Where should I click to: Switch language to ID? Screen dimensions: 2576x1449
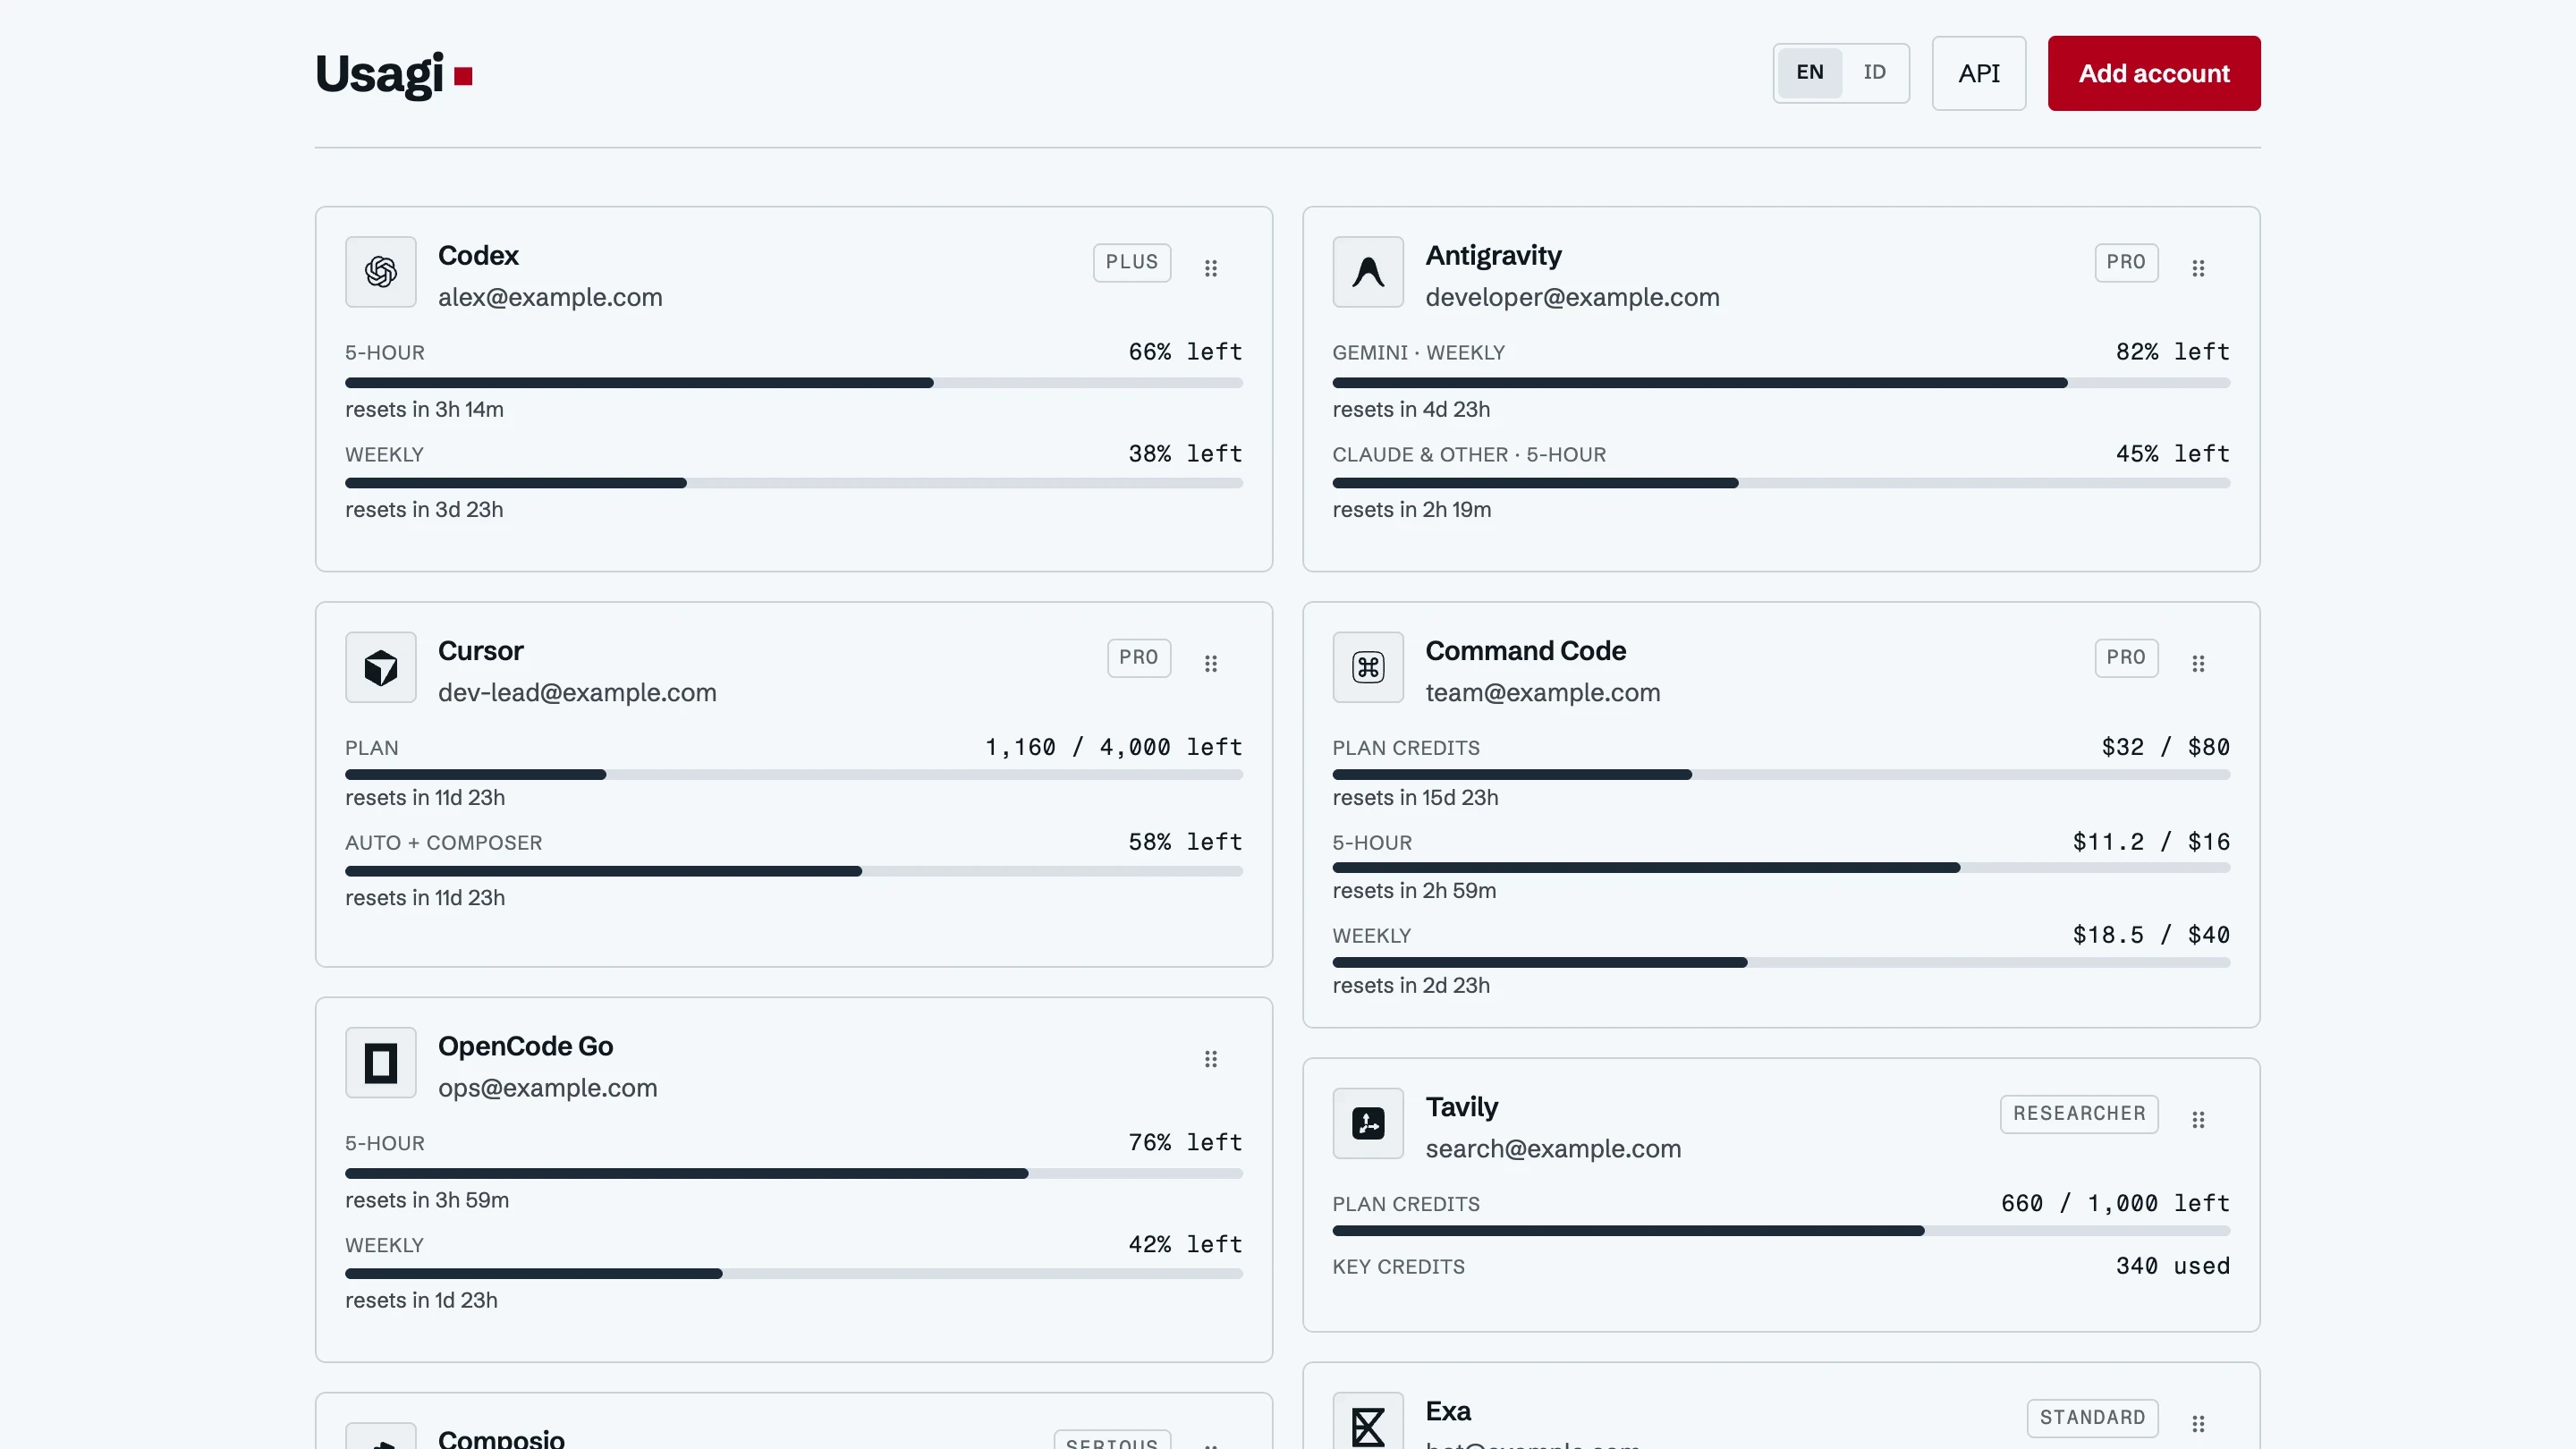(x=1874, y=72)
